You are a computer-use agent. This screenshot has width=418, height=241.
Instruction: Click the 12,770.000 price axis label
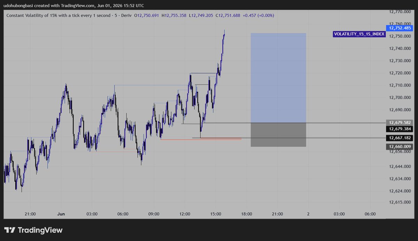tap(400, 12)
